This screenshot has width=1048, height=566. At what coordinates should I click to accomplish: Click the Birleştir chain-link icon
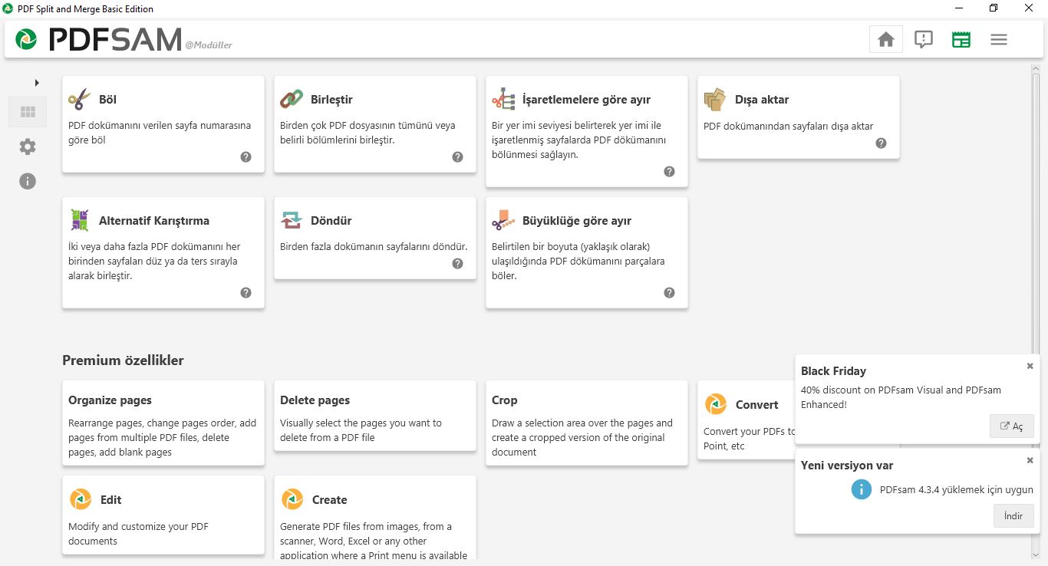tap(292, 100)
